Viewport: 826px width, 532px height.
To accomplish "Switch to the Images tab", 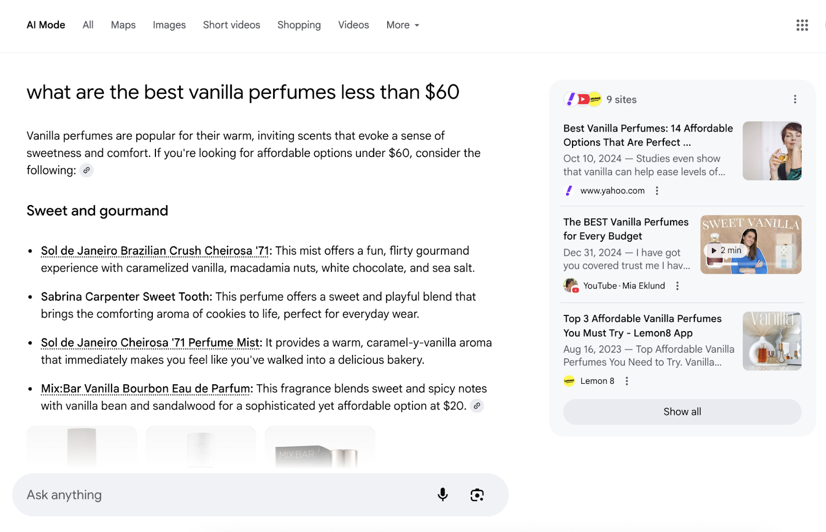I will pyautogui.click(x=169, y=25).
